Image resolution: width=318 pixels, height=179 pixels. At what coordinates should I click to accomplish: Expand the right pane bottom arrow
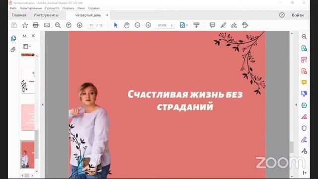[x=305, y=173]
